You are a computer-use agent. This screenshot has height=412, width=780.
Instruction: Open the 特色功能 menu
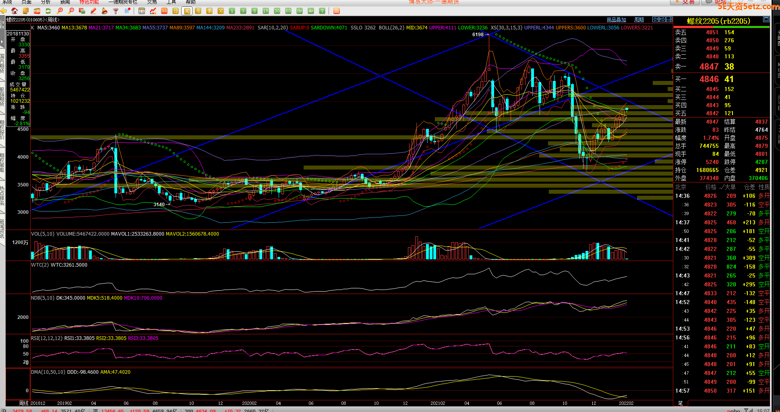coord(89,2)
